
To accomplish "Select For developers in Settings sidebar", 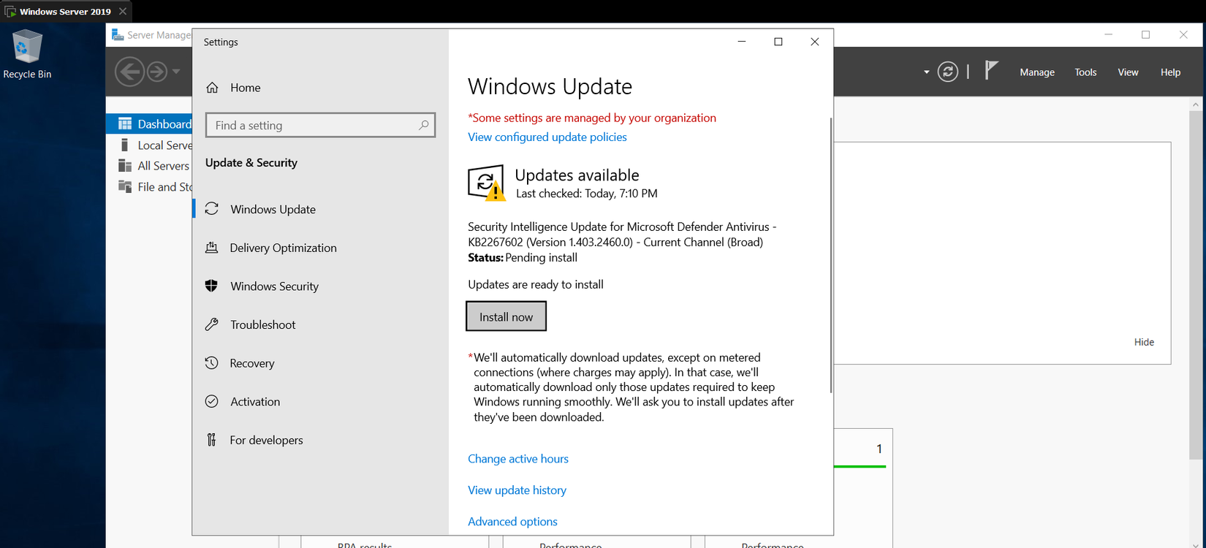I will [x=321, y=440].
